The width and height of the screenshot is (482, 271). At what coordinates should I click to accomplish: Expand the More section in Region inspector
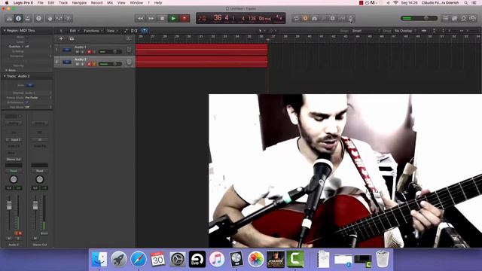[7, 70]
